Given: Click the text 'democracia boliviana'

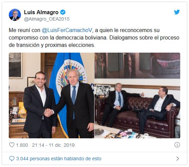Looking at the screenshot, I should 81,38.
